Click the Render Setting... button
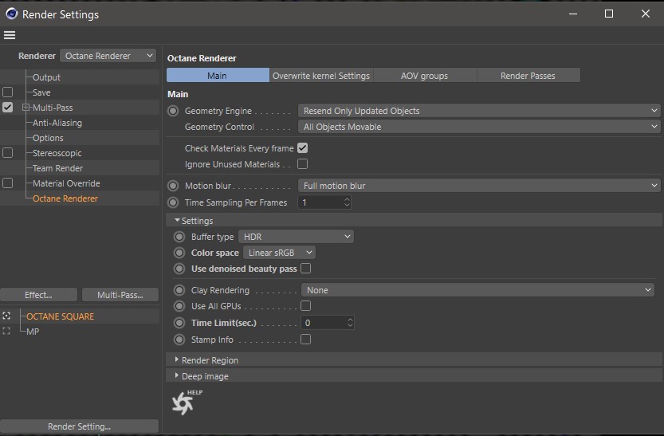 click(x=79, y=426)
